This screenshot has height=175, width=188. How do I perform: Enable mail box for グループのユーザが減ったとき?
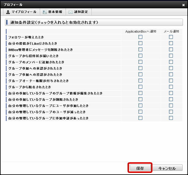click(171, 112)
